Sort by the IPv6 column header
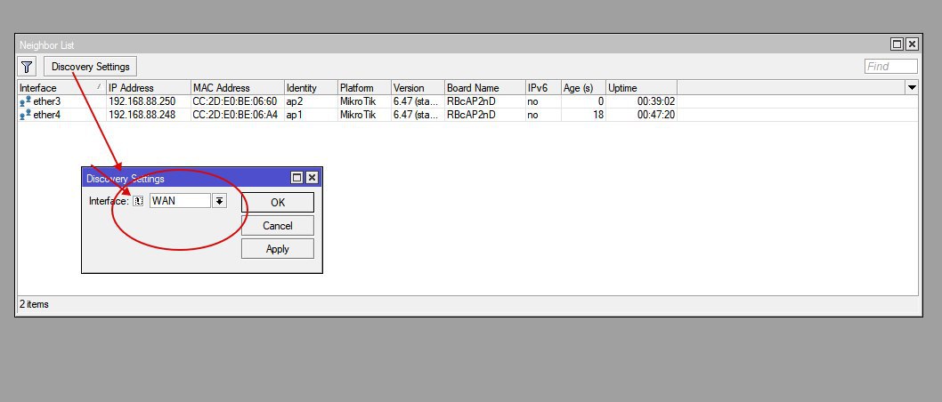The height and width of the screenshot is (402, 942). (542, 87)
